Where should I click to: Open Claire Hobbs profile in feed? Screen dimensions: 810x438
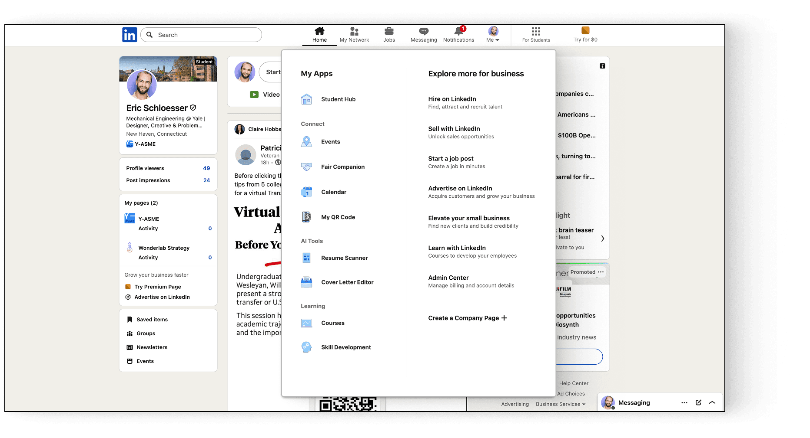(265, 129)
